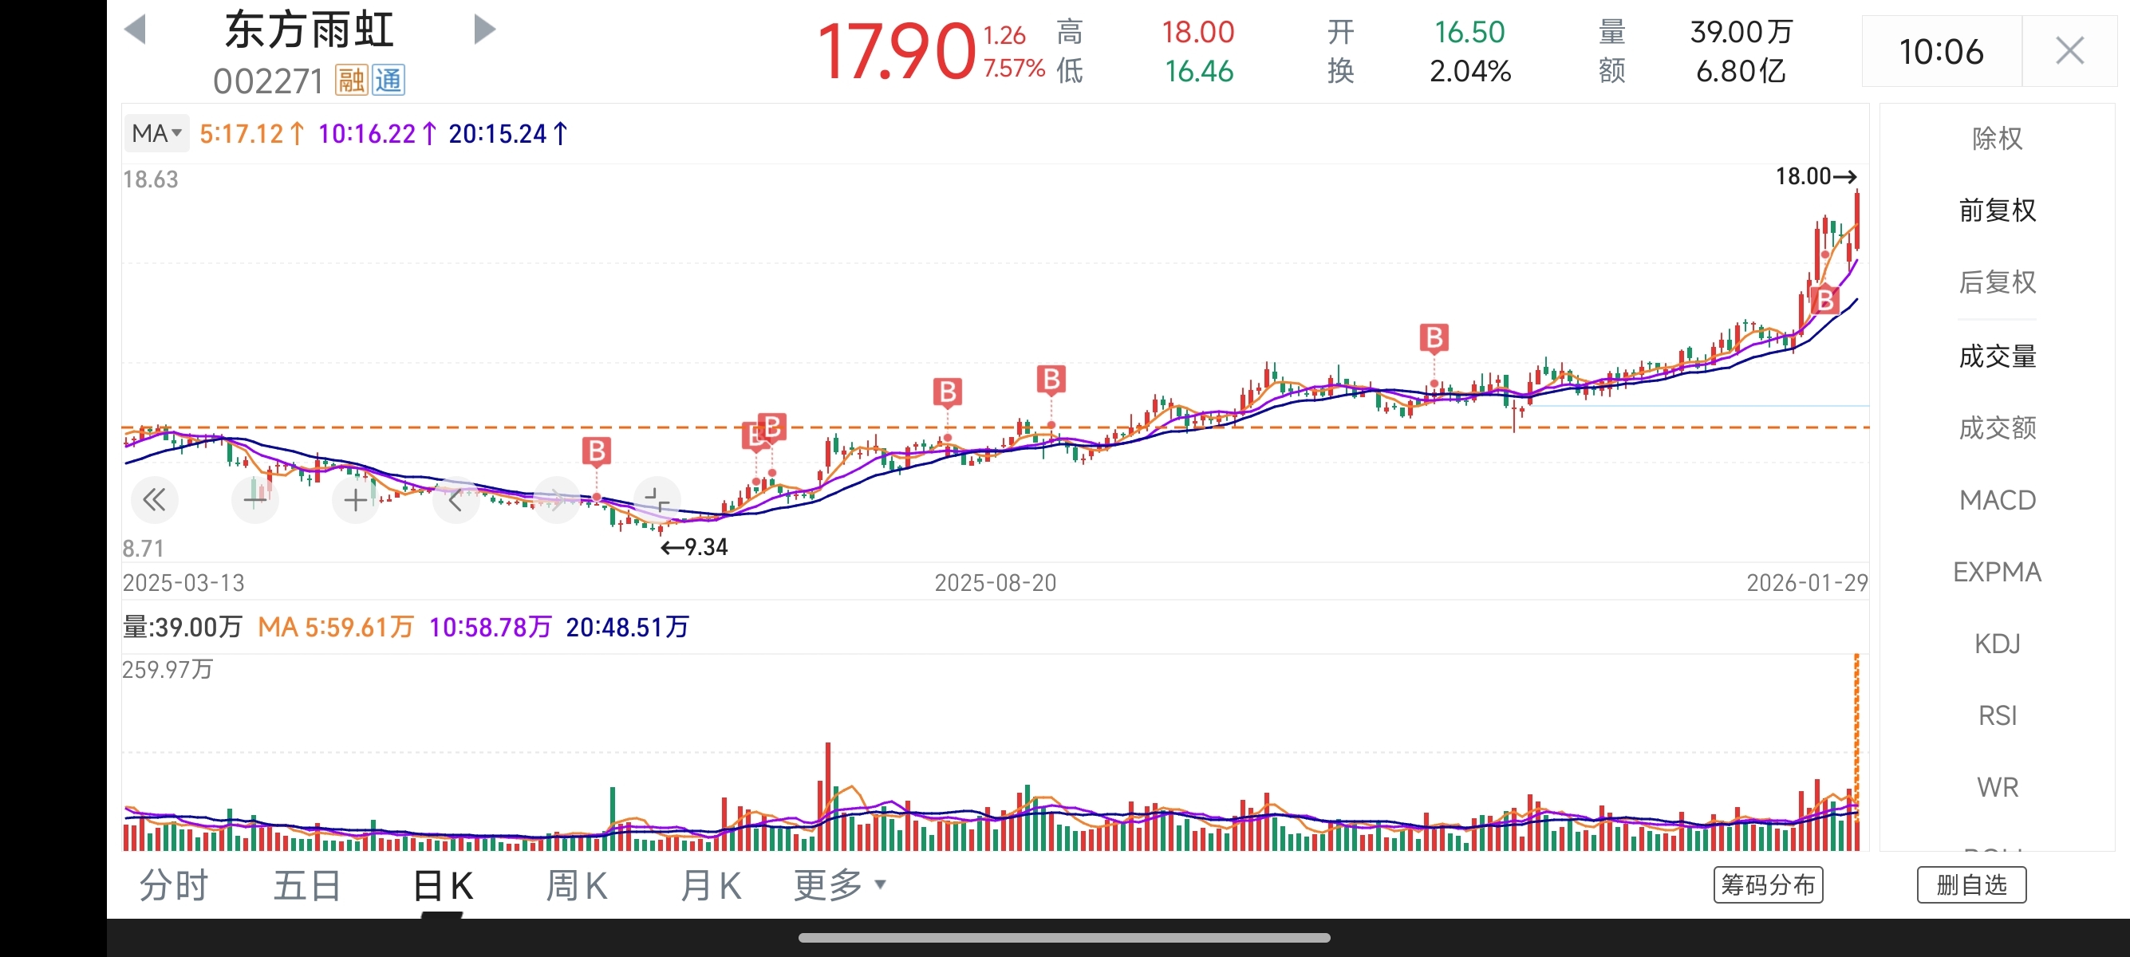Tap the shrink-corners chart control icon
This screenshot has height=957, width=2130.
click(x=657, y=499)
